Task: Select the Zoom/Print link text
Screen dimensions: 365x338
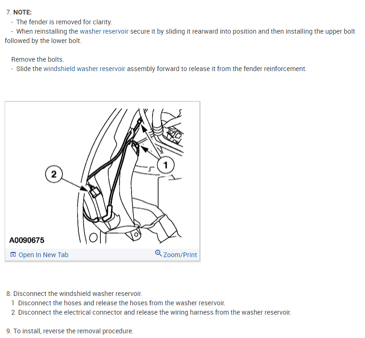Action: (180, 255)
